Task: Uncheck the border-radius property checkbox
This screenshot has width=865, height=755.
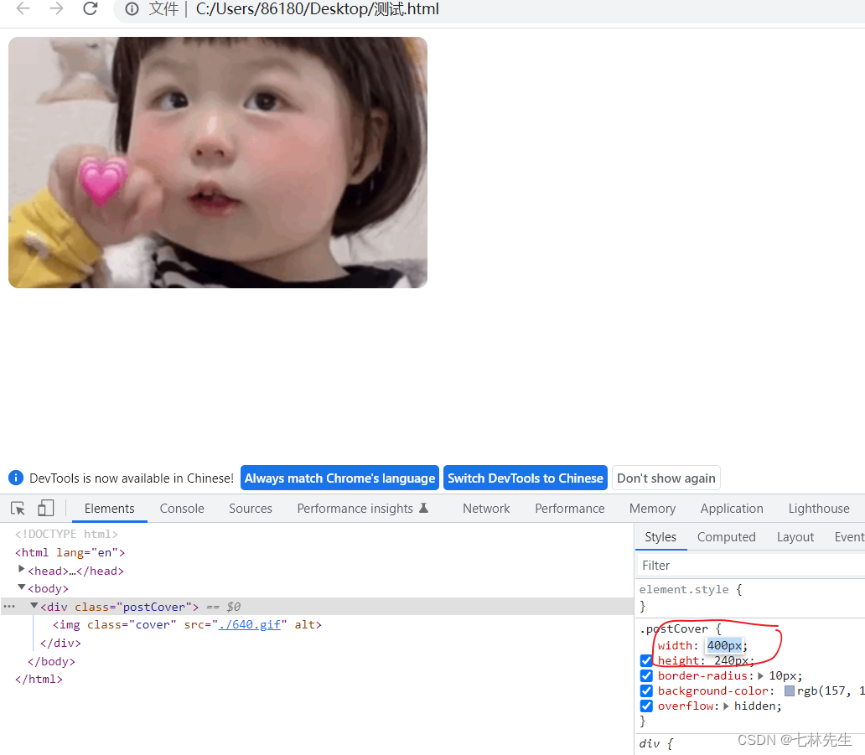Action: [x=646, y=675]
